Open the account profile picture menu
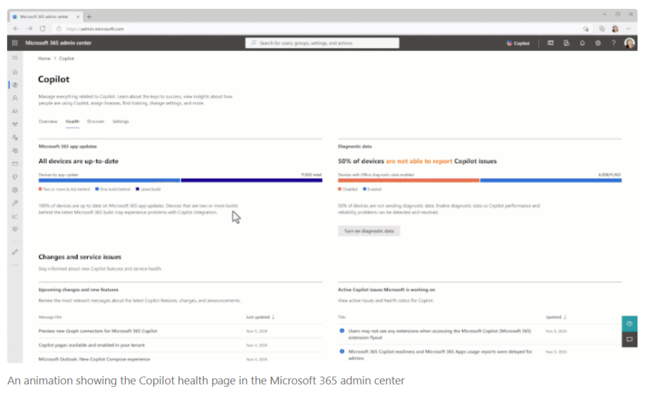Viewport: 647px width, 398px height. pos(629,43)
